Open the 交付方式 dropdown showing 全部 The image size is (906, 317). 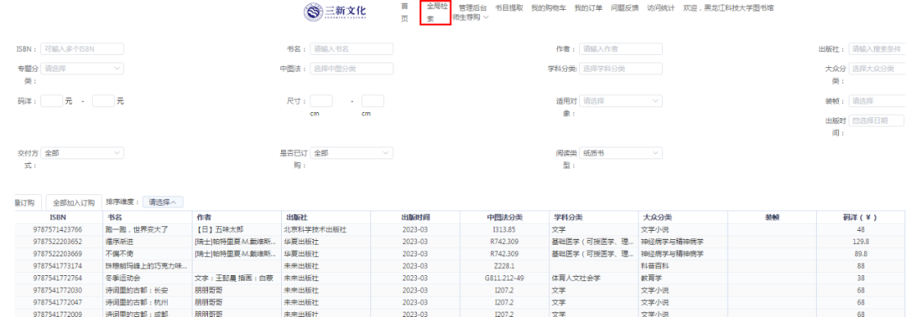click(x=82, y=153)
